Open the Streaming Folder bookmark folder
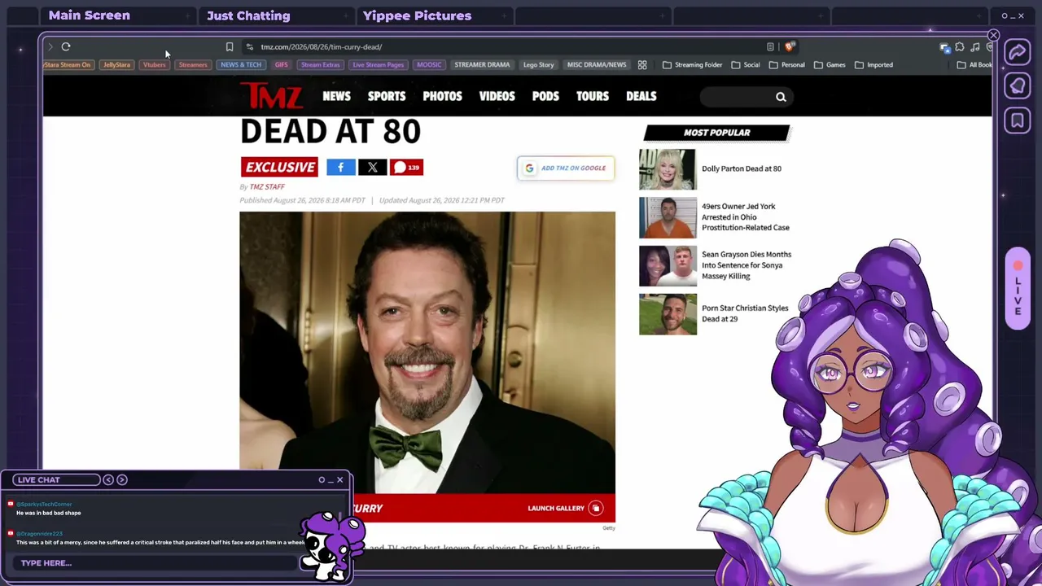 [692, 65]
